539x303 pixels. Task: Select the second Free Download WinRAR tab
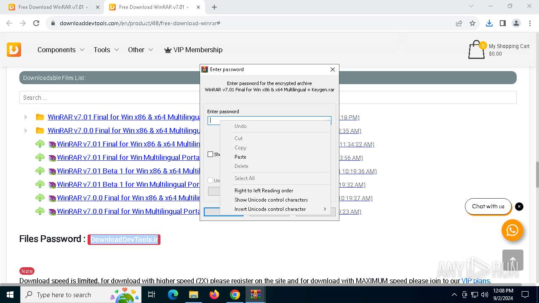click(x=154, y=7)
